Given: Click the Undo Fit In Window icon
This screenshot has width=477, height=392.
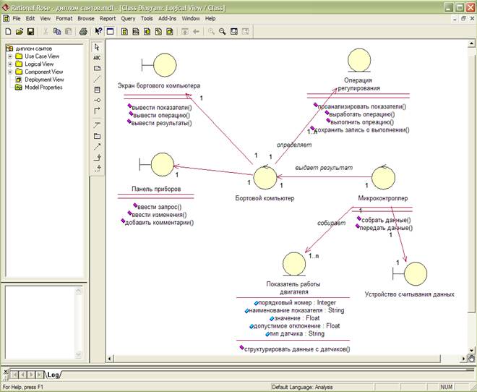Looking at the screenshot, I should [x=245, y=31].
